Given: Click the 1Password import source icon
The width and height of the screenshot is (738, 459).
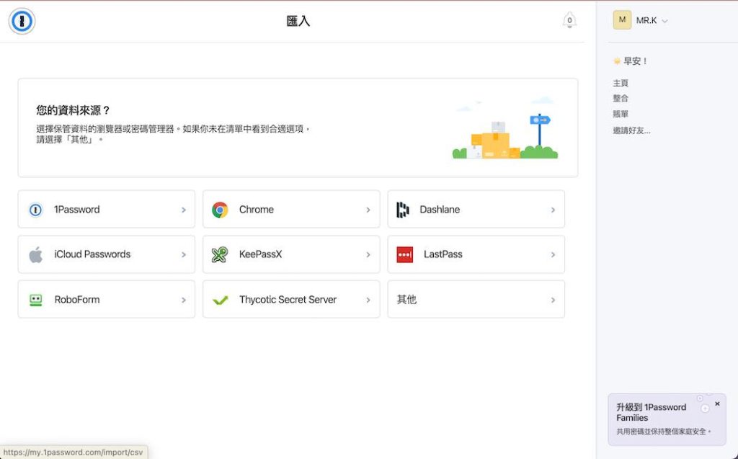Looking at the screenshot, I should coord(36,210).
